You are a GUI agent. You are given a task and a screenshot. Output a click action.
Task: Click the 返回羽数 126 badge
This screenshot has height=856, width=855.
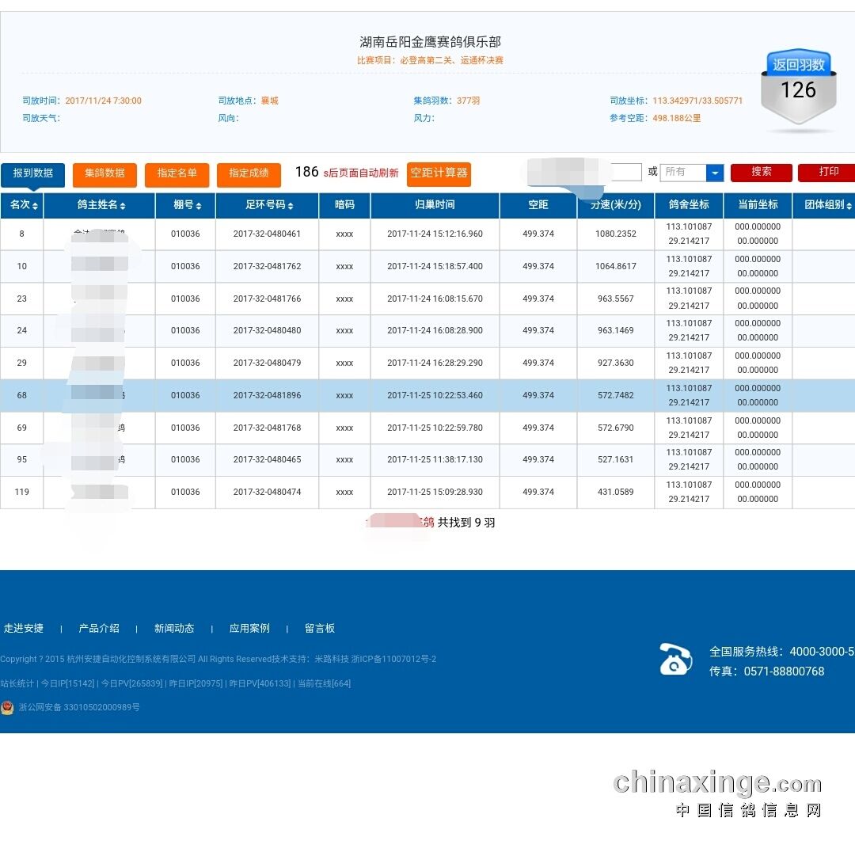pyautogui.click(x=798, y=87)
